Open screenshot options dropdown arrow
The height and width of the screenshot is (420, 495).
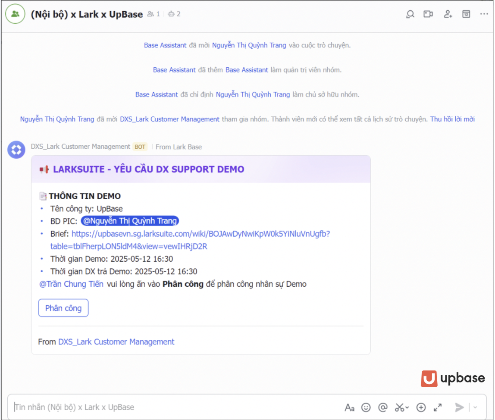[407, 407]
